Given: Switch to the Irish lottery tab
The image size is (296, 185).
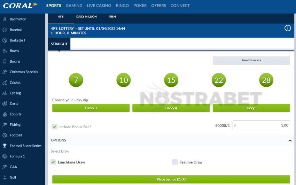Looking at the screenshot, I should (x=112, y=17).
